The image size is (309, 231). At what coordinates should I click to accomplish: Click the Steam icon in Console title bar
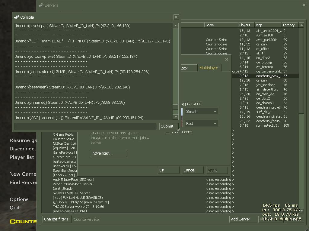click(x=17, y=17)
